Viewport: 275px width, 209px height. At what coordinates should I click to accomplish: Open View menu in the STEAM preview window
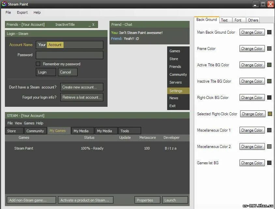(18, 123)
